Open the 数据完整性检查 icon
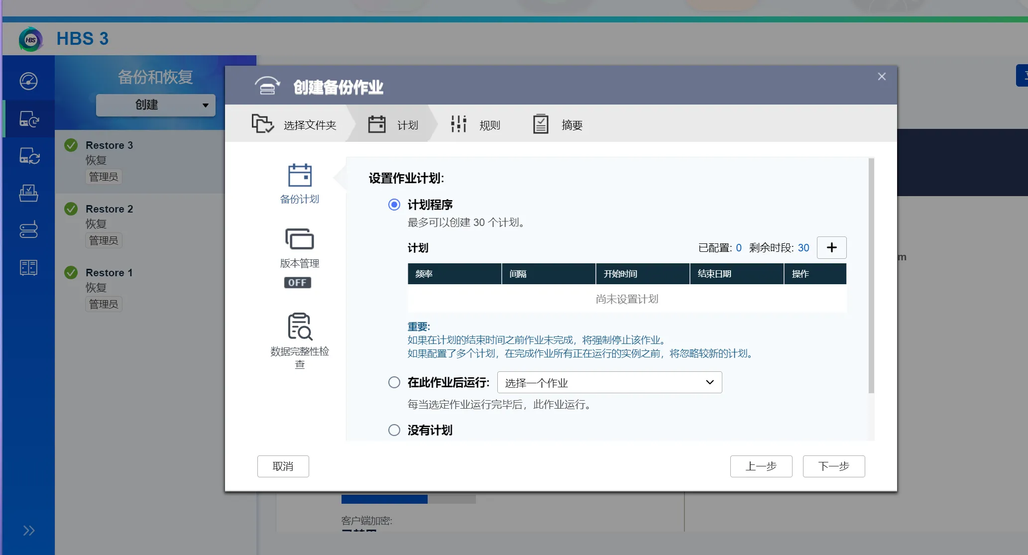Viewport: 1028px width, 555px height. pos(300,327)
